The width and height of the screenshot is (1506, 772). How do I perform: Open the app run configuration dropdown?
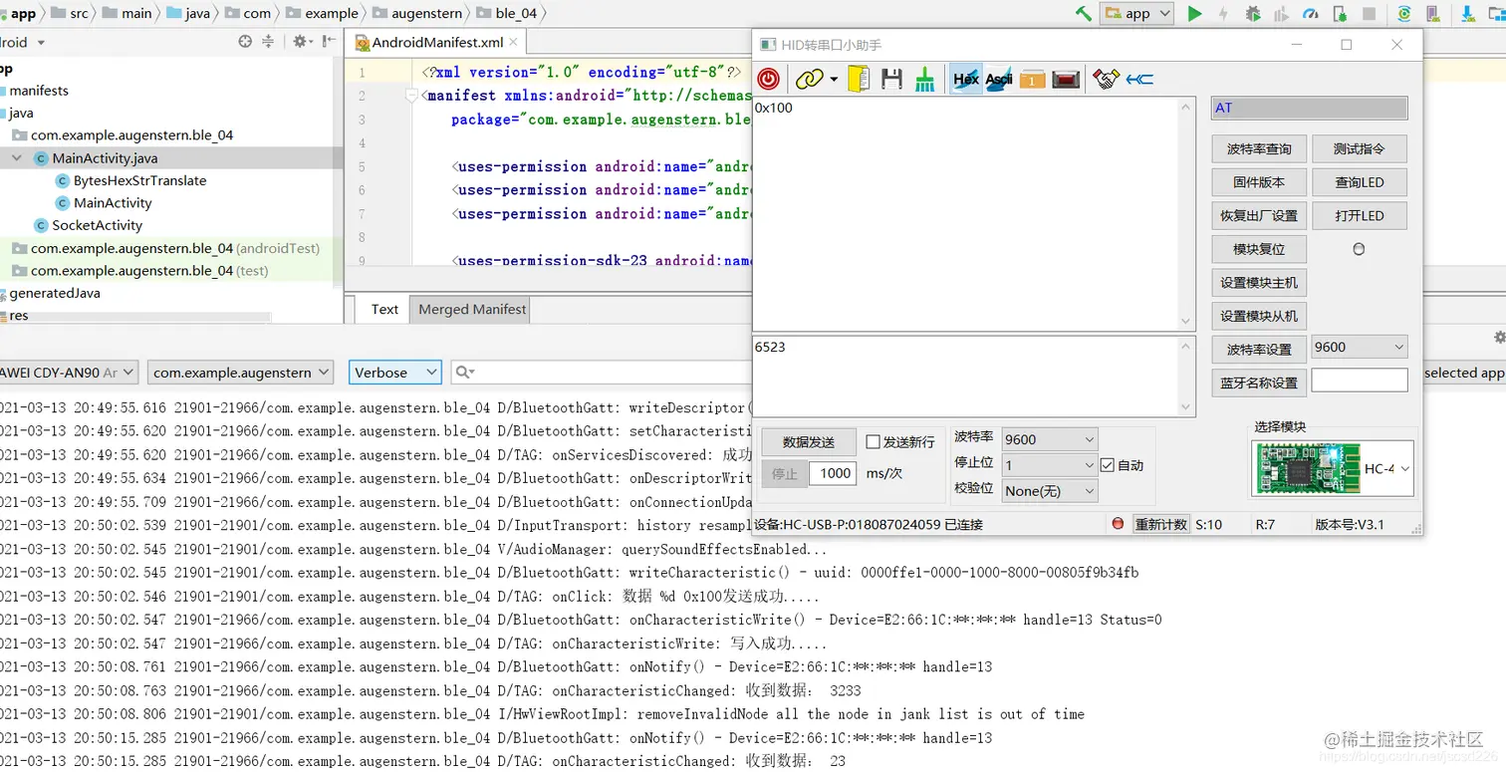point(1136,13)
